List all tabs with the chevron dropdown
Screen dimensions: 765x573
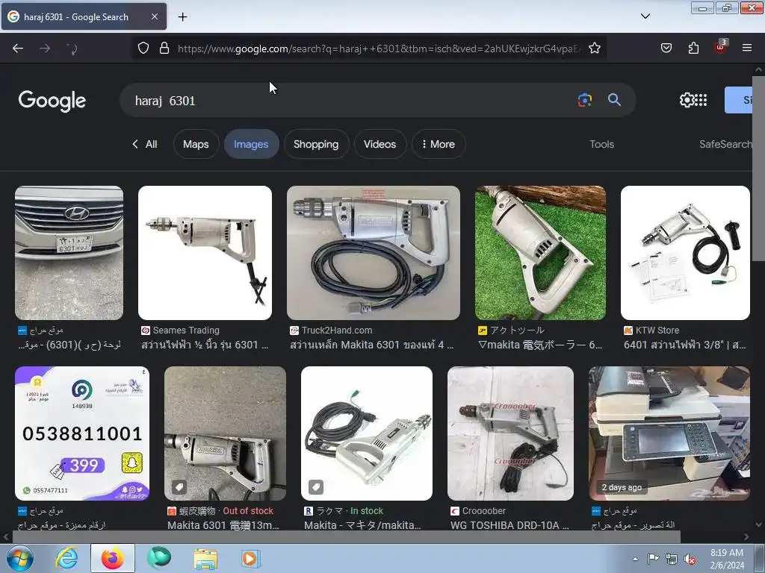tap(645, 16)
